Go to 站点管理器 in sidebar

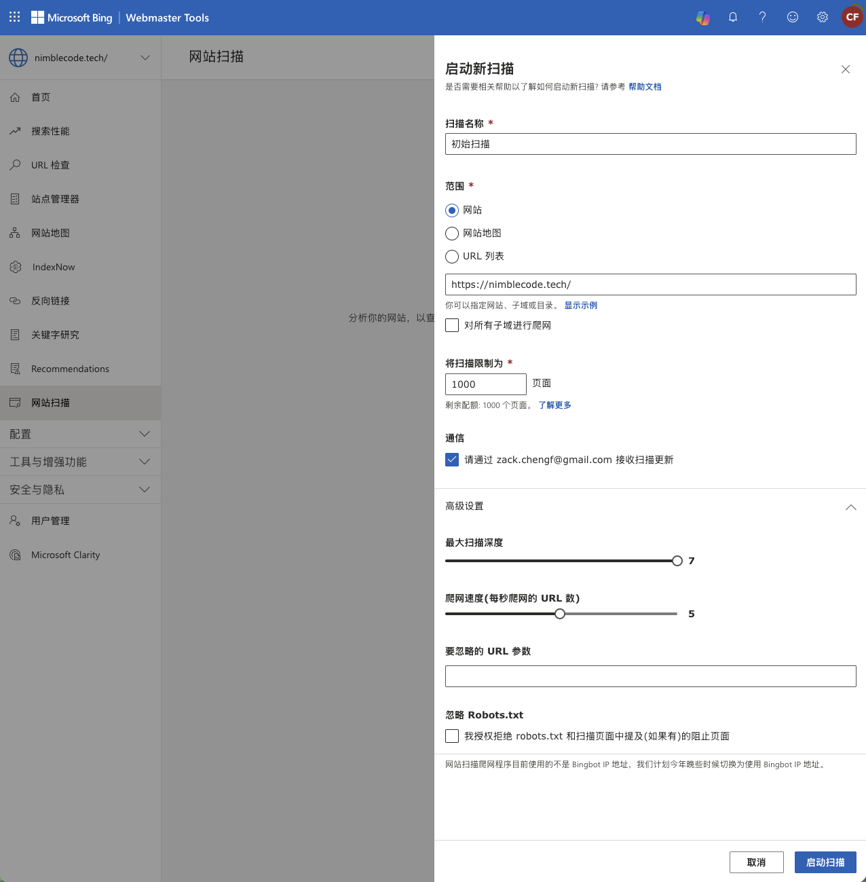[x=55, y=199]
